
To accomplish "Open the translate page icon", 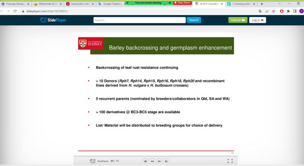I will point(260,11).
